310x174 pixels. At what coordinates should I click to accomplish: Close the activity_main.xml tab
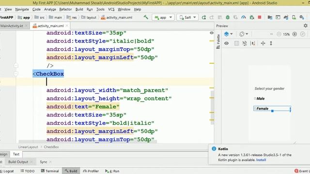coord(67,26)
